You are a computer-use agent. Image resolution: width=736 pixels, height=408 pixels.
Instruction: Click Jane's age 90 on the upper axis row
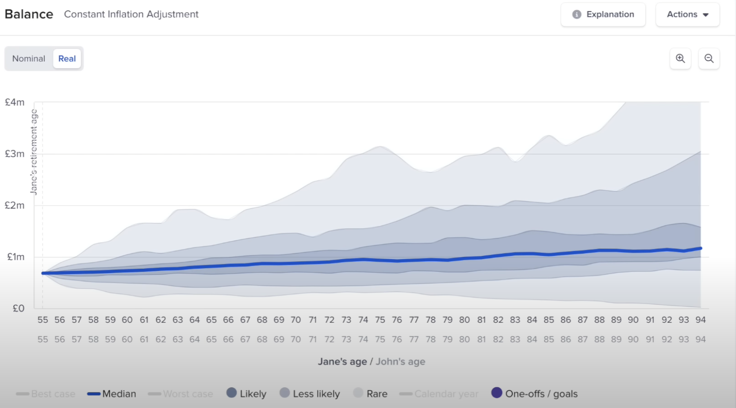[633, 320]
